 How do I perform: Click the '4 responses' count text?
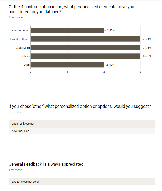(16, 18)
